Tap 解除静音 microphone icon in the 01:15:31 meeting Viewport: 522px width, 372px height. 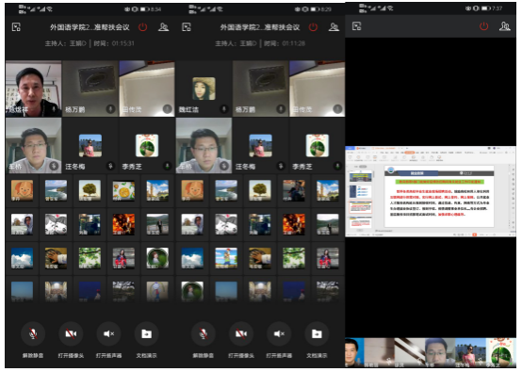pos(33,333)
